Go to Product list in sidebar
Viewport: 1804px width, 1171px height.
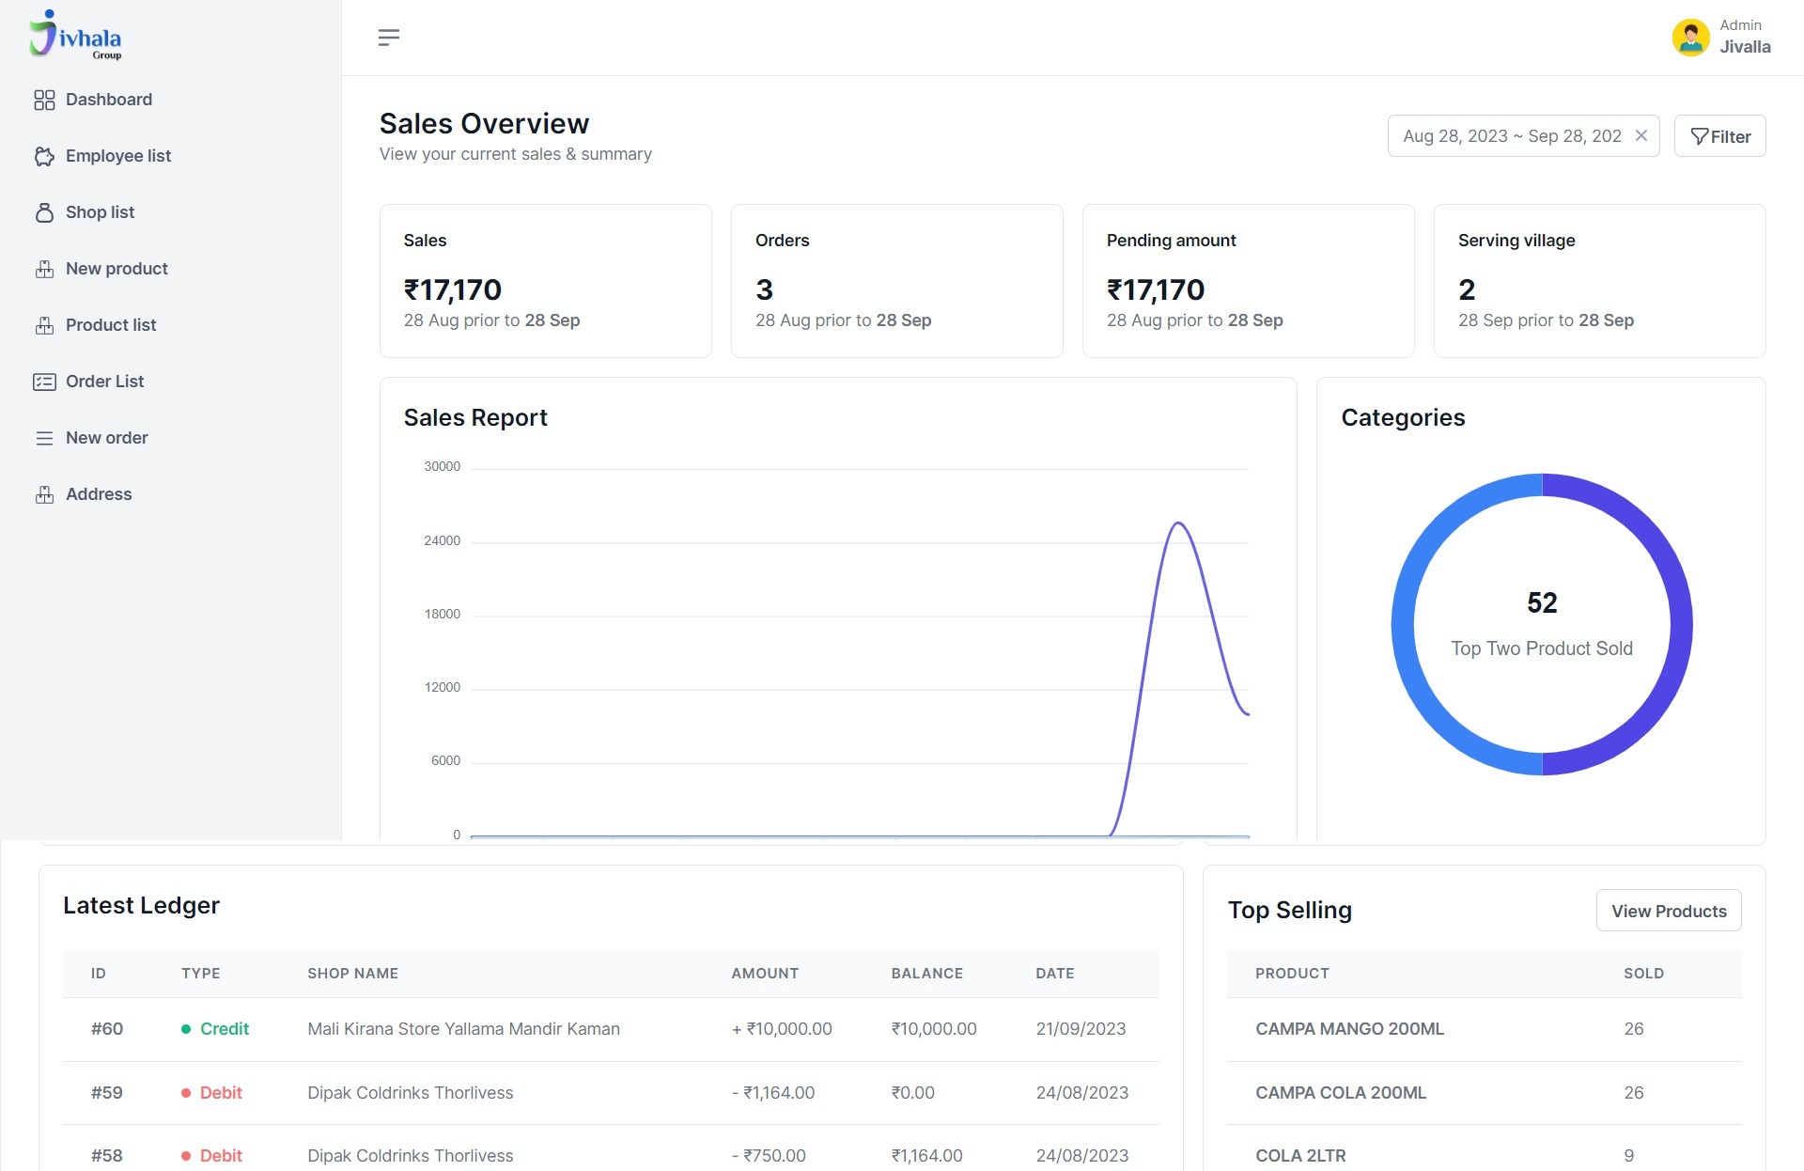click(110, 325)
